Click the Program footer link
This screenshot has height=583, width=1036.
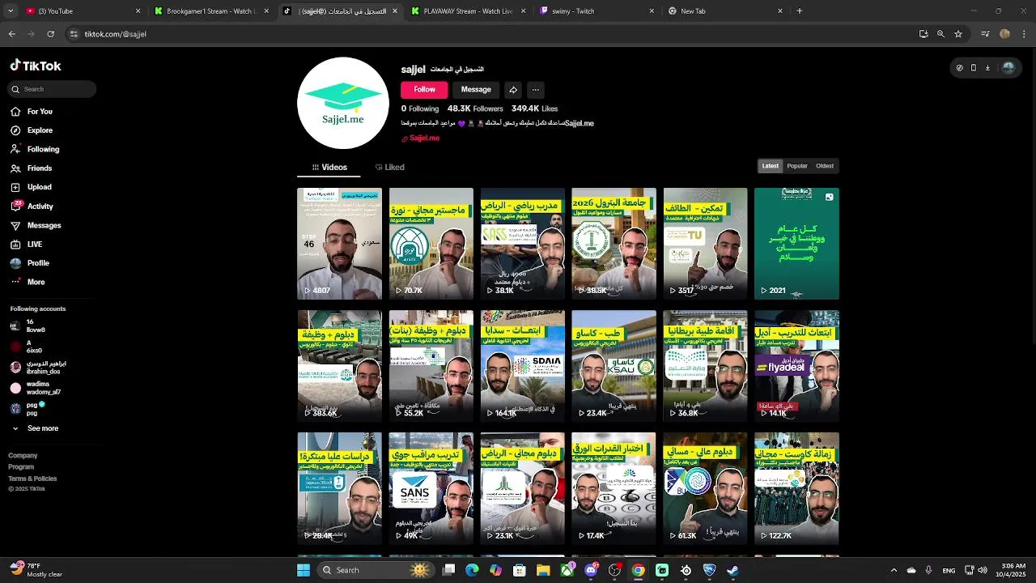(21, 467)
